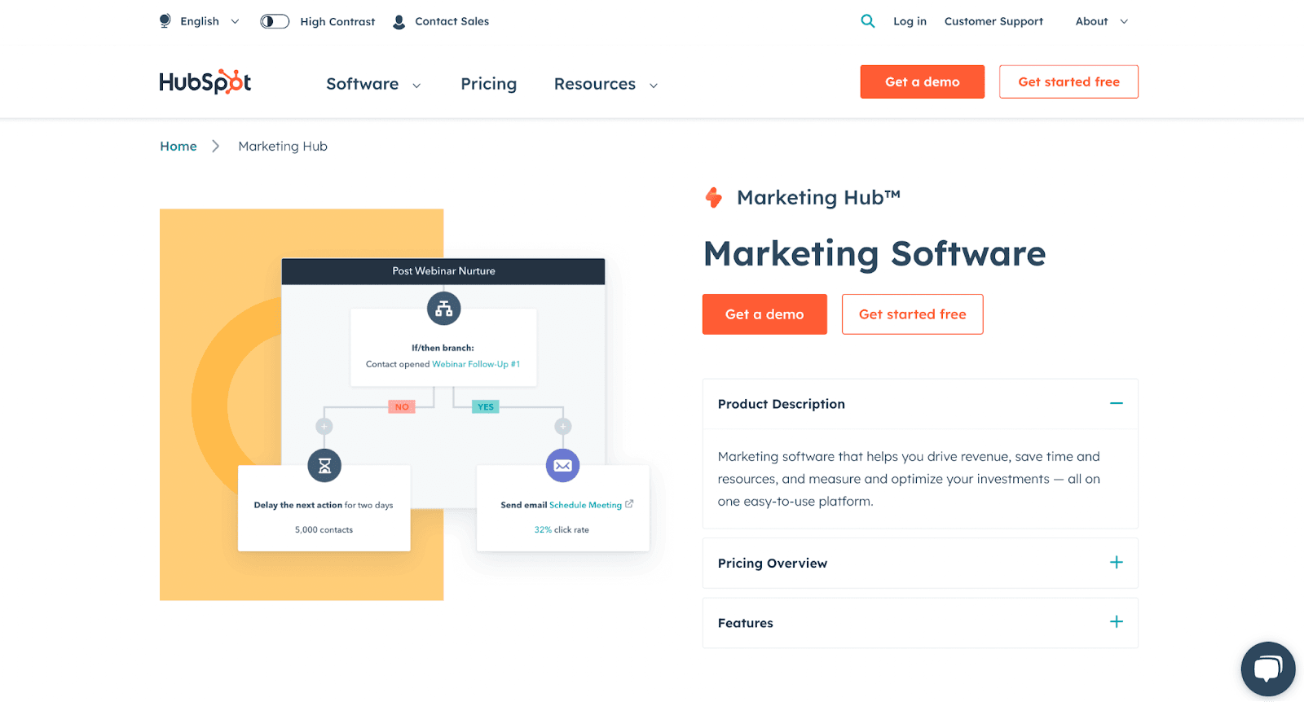This screenshot has height=702, width=1304.
Task: Click the plus node under NO branch
Action: point(324,427)
